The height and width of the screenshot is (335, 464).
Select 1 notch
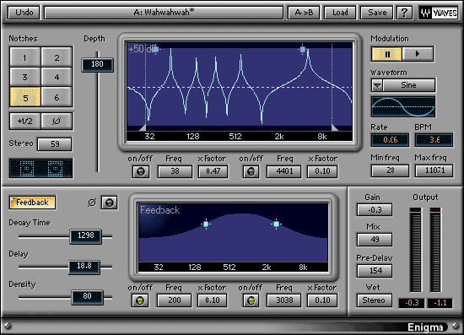coord(25,57)
